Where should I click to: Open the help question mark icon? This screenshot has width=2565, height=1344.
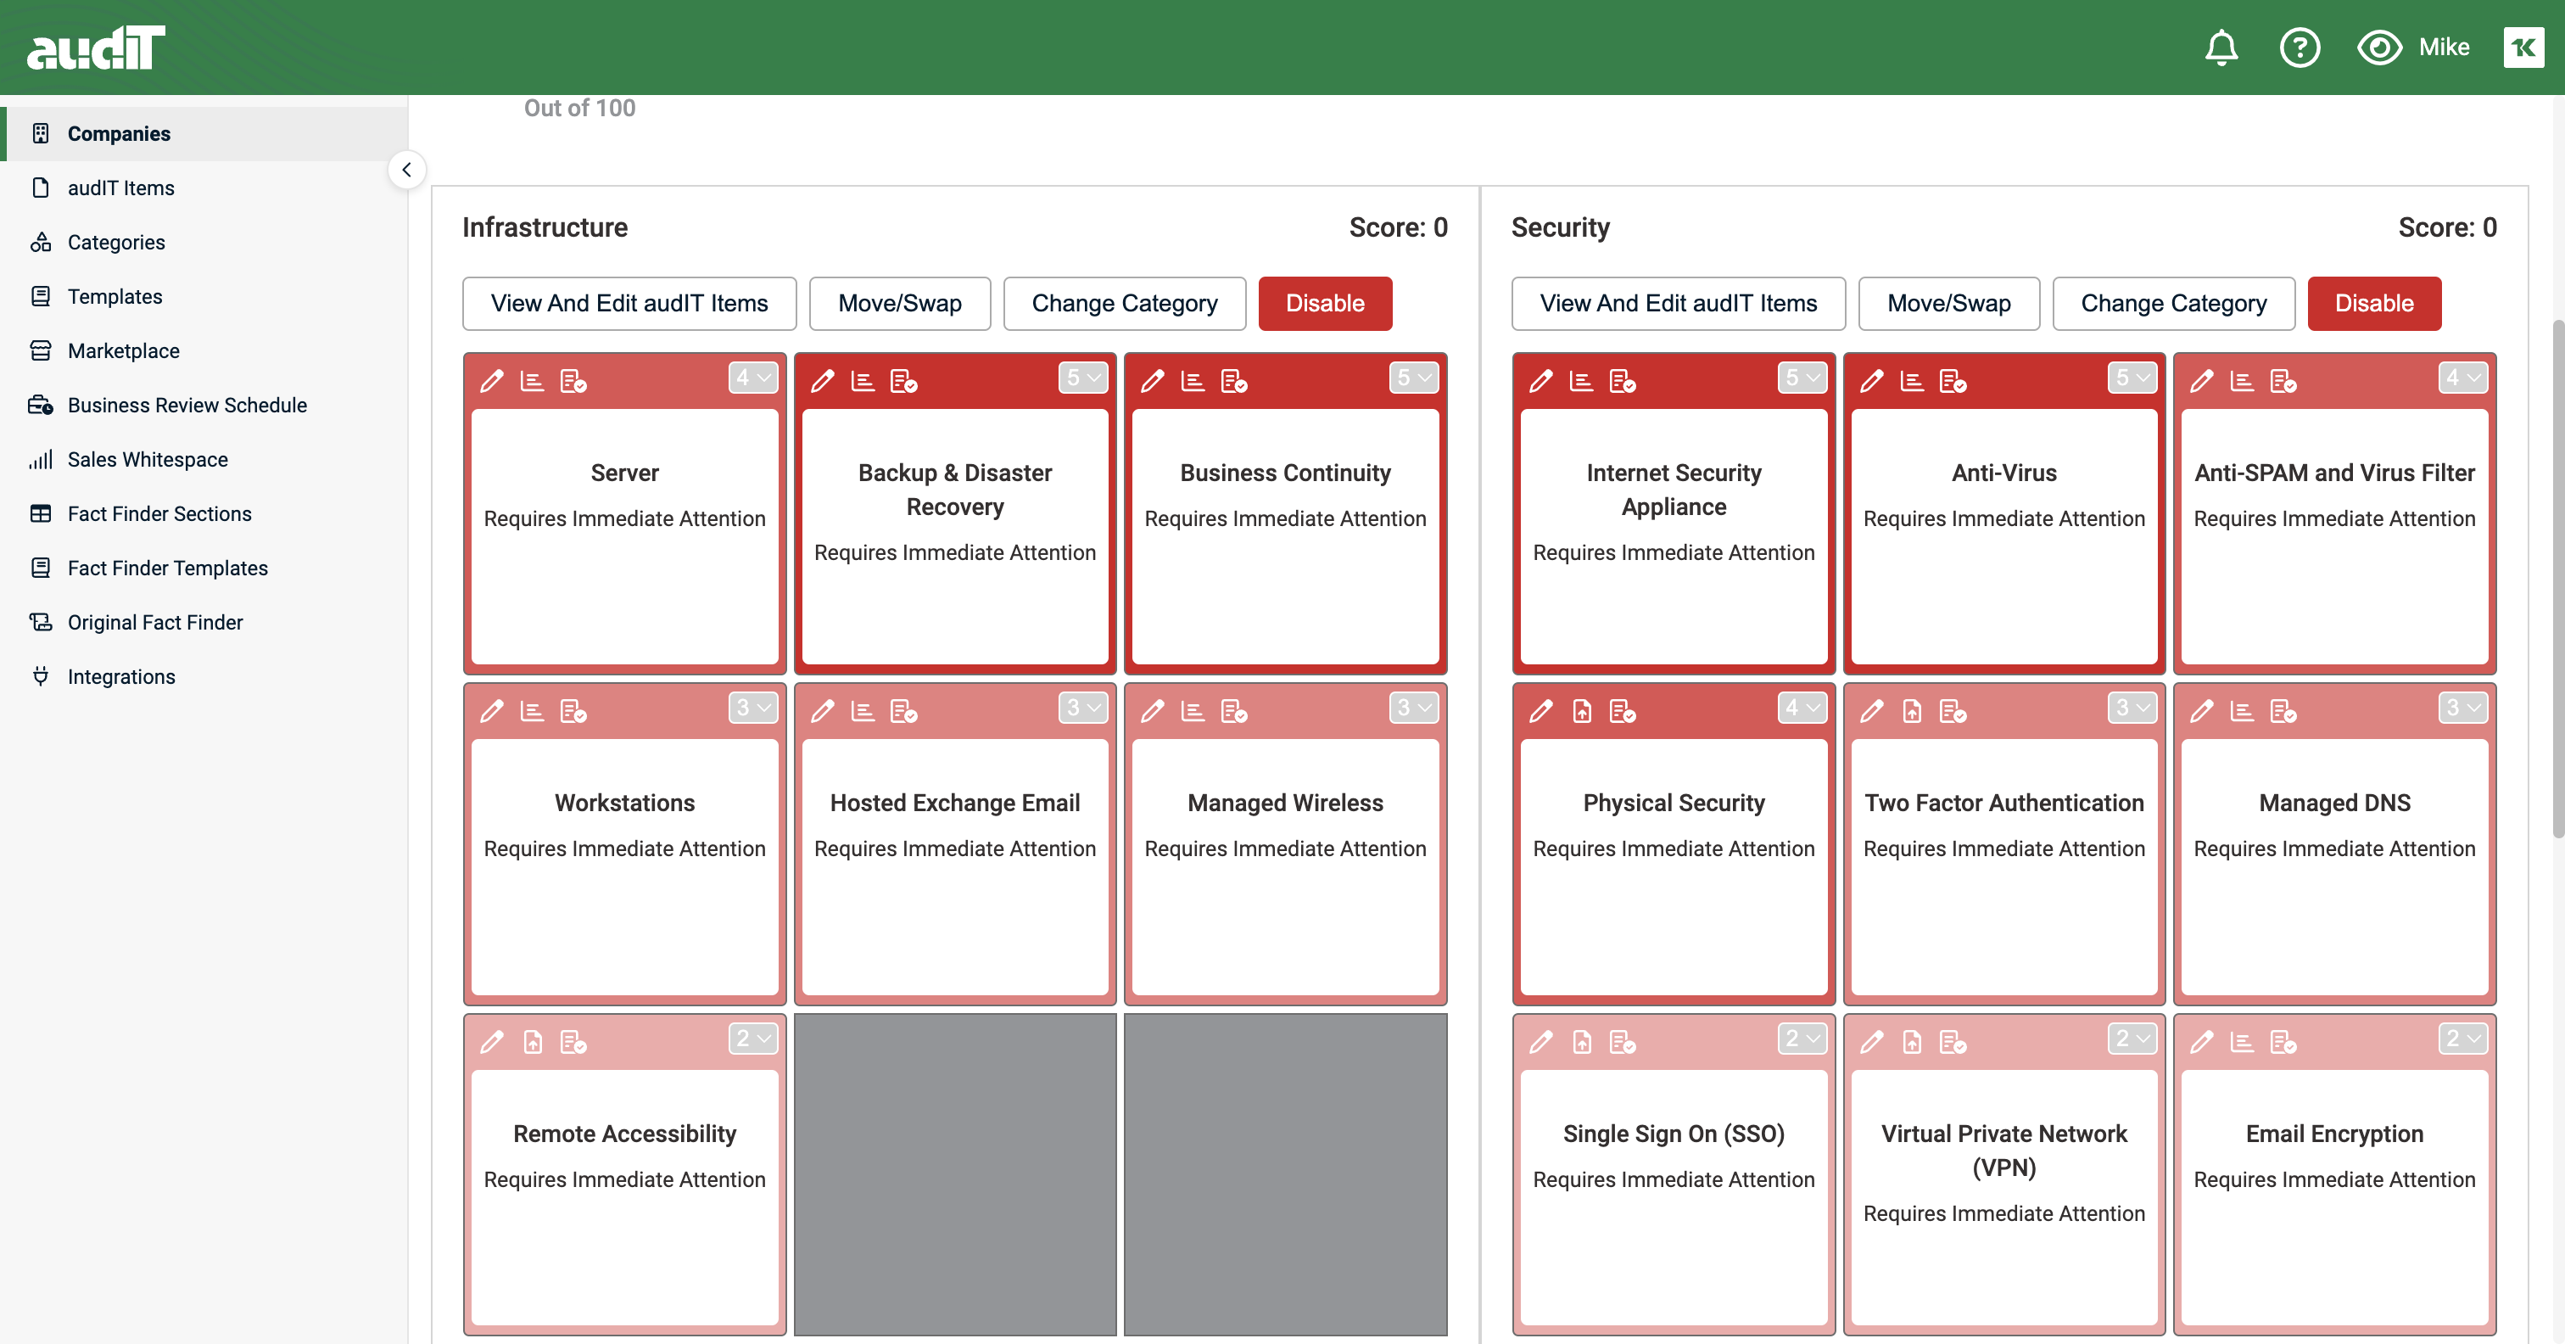click(x=2300, y=47)
